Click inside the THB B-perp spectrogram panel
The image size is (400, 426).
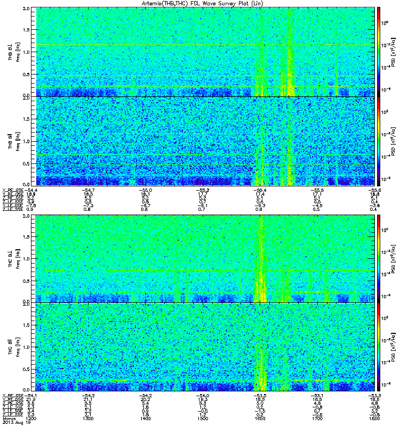pos(203,52)
